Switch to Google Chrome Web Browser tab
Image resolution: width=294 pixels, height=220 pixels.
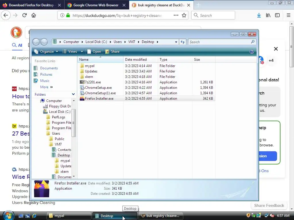click(x=97, y=5)
